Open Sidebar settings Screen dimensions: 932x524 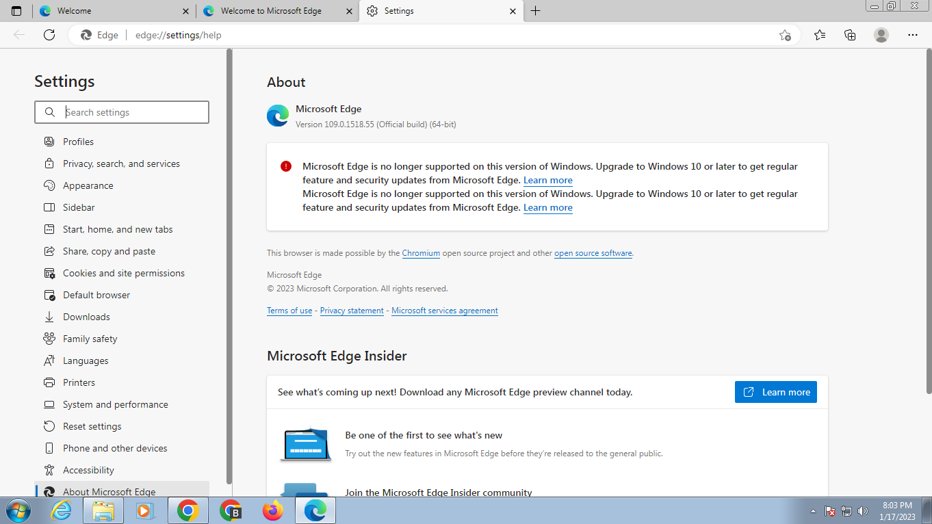[122, 207]
